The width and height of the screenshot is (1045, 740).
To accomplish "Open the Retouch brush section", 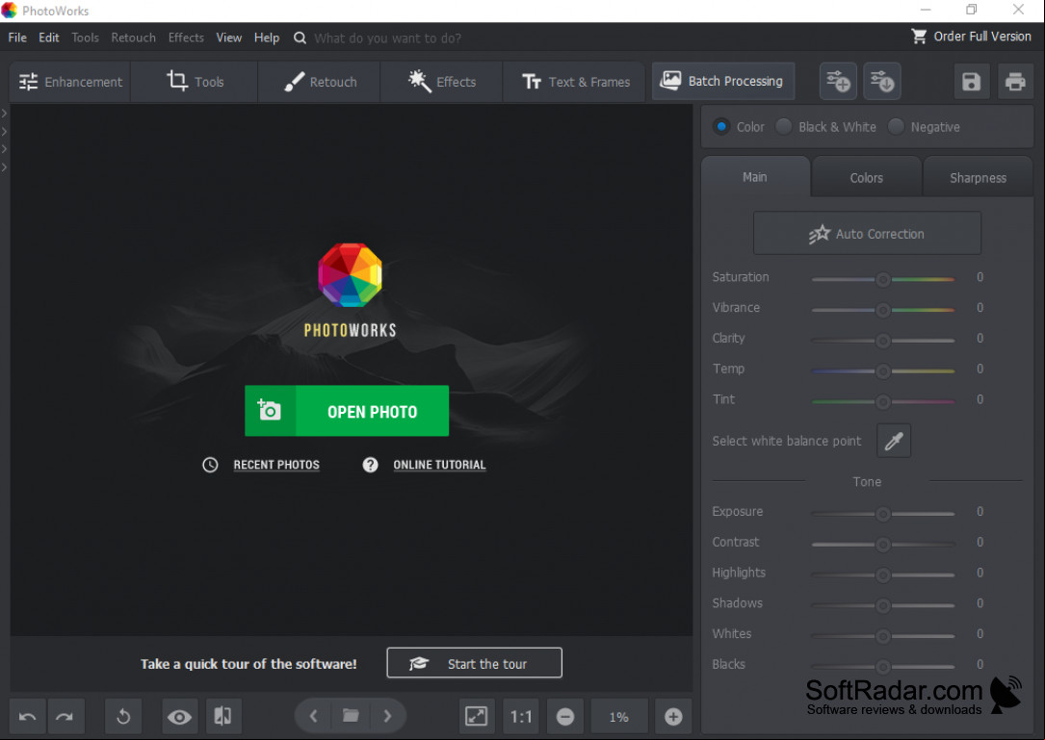I will (319, 82).
